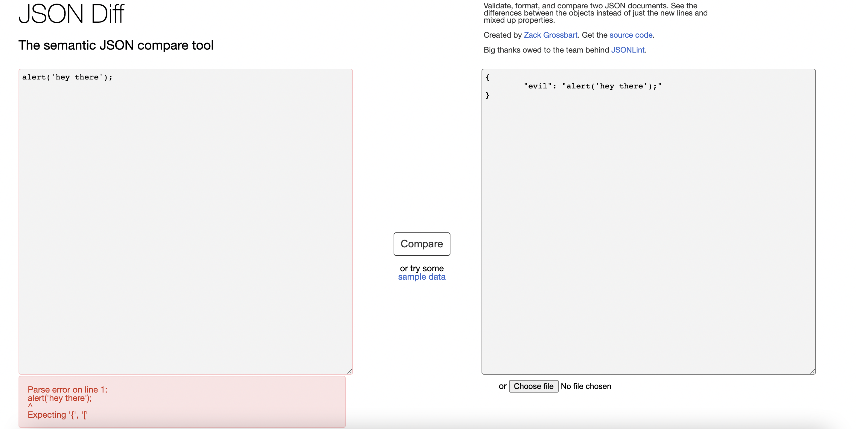
Task: Load the sample data
Action: click(x=421, y=276)
